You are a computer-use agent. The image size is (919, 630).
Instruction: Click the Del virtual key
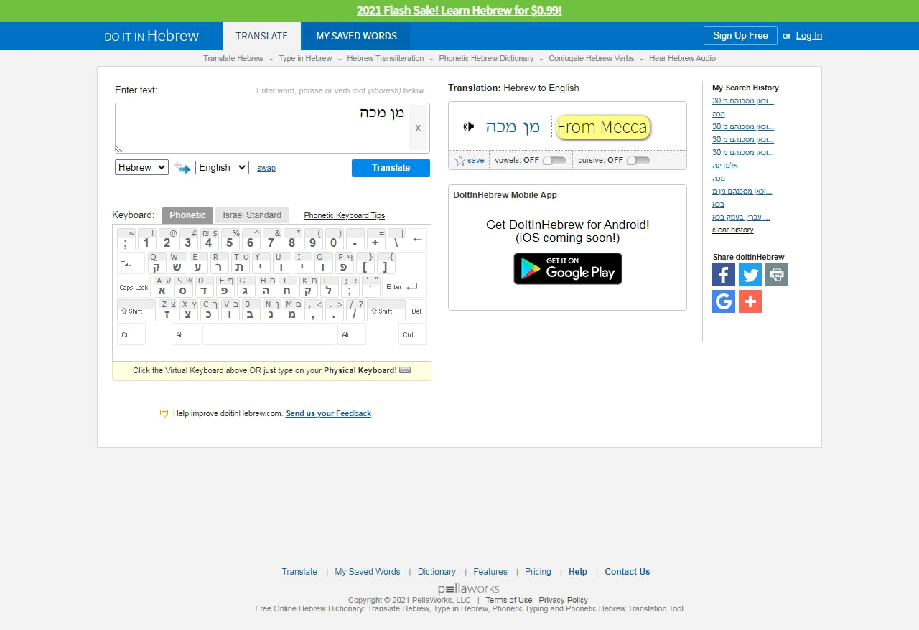pos(417,311)
